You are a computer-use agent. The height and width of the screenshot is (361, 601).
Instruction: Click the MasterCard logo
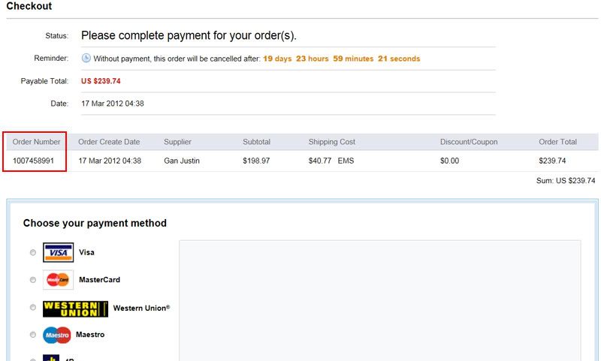pyautogui.click(x=58, y=280)
